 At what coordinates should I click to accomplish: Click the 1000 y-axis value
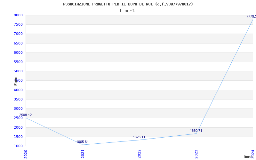tap(18, 146)
